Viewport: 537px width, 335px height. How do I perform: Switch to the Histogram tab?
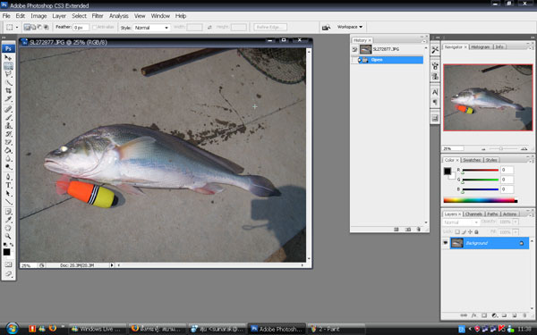[481, 46]
